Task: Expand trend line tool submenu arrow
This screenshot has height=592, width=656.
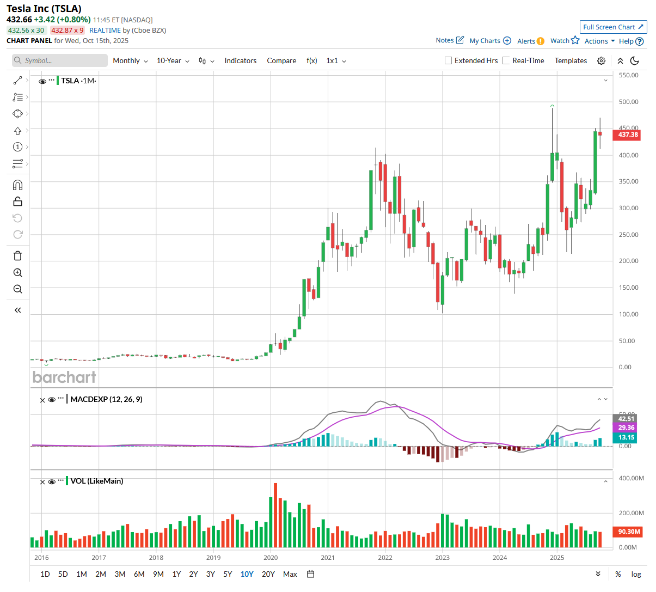Action: (27, 81)
